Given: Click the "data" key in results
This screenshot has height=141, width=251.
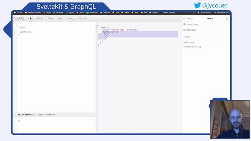Looking at the screenshot, I should [103, 28].
